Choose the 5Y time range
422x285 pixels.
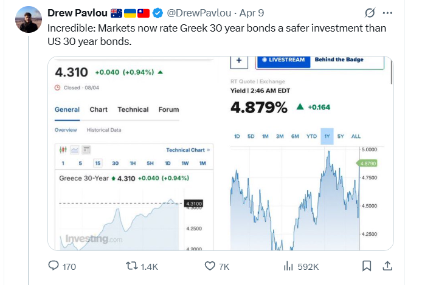click(341, 136)
